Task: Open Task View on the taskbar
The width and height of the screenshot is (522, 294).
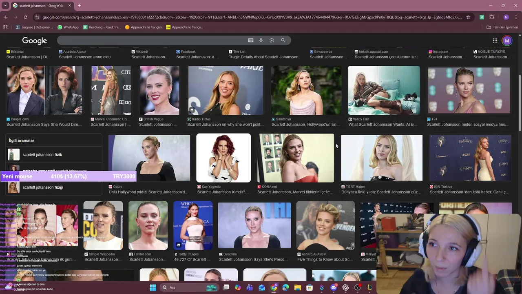Action: 226,287
